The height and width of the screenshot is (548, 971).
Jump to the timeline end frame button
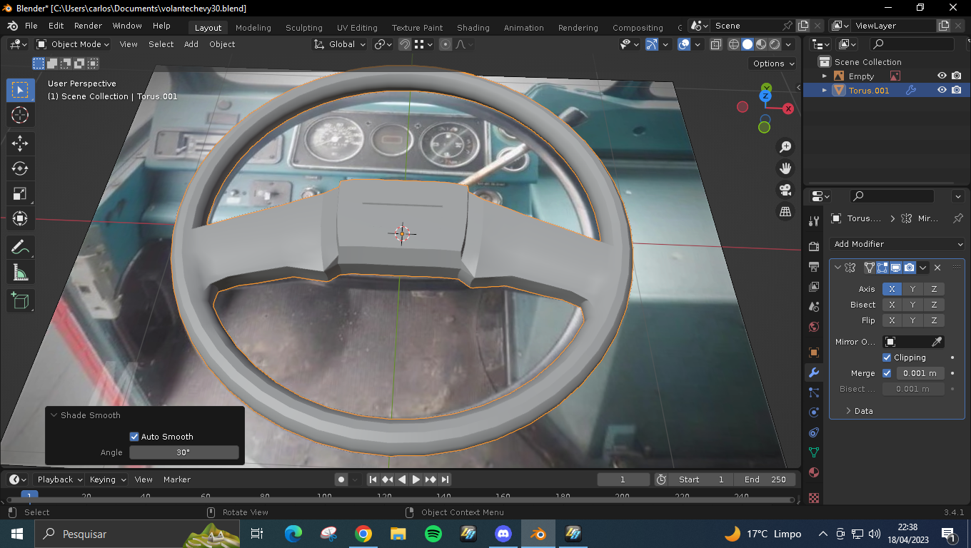pos(445,479)
